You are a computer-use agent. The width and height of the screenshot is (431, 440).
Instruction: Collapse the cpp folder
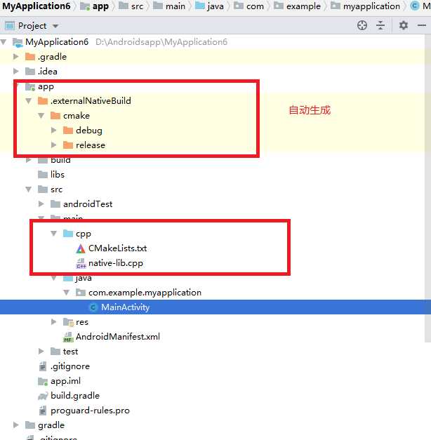[54, 234]
